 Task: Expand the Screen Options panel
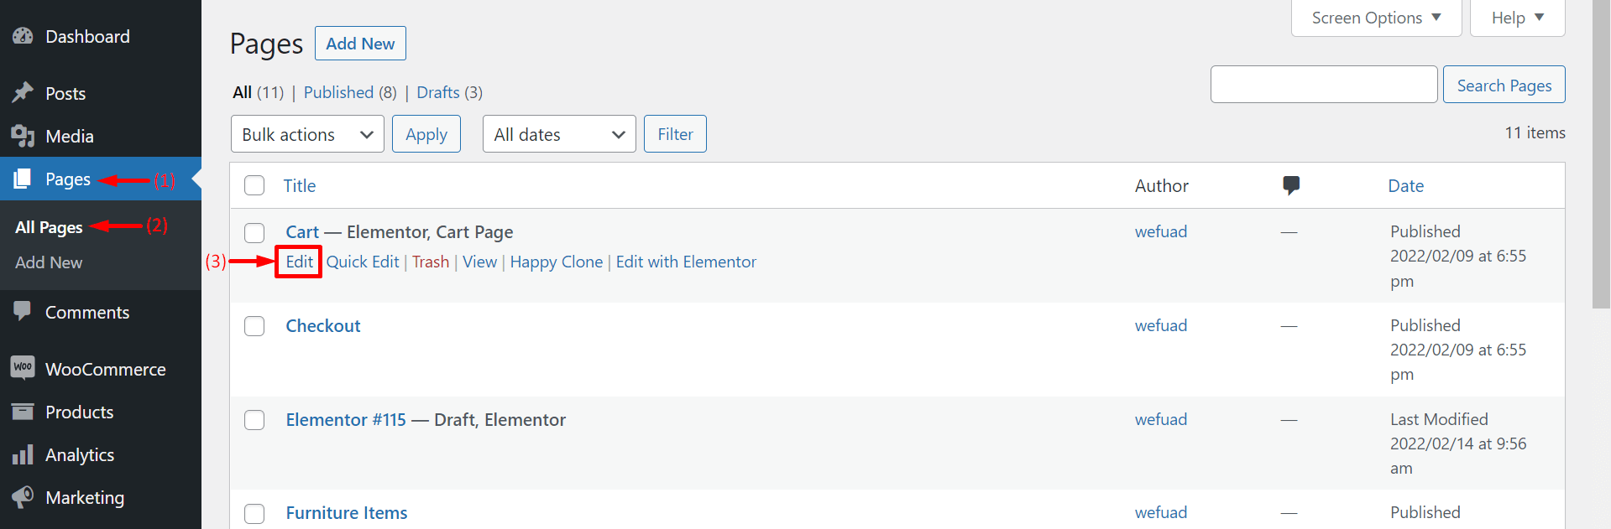(x=1376, y=18)
